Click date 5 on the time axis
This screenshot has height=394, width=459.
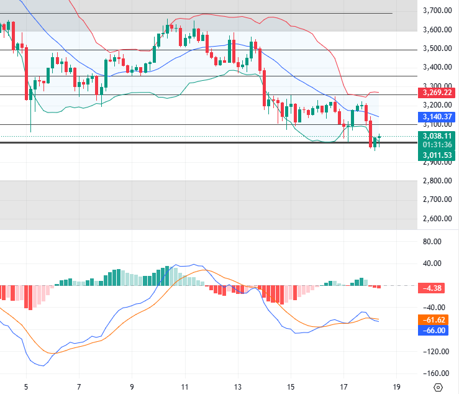coord(25,386)
